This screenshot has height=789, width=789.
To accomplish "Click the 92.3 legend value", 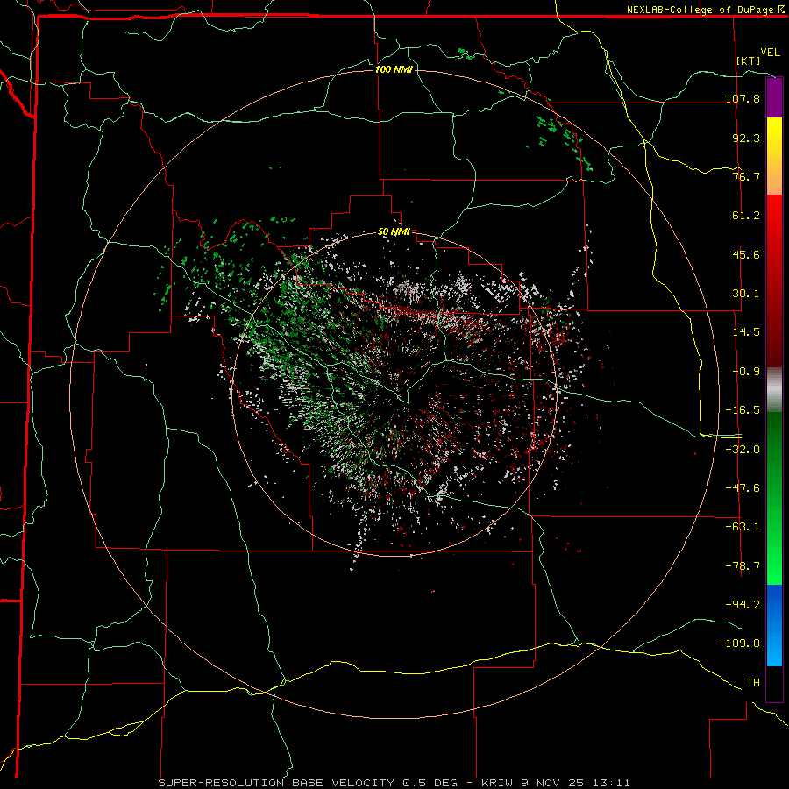I will [746, 138].
